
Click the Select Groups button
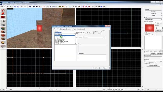tap(153, 11)
